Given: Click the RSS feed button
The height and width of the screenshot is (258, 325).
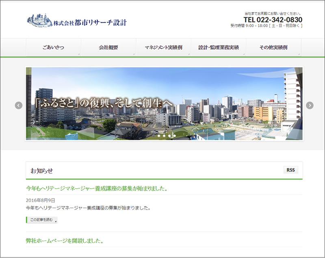Looking at the screenshot, I should pyautogui.click(x=290, y=170).
